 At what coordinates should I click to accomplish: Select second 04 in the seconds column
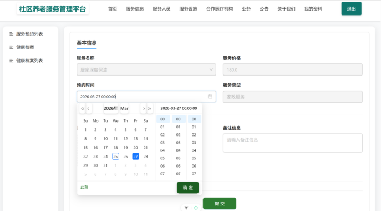click(194, 150)
